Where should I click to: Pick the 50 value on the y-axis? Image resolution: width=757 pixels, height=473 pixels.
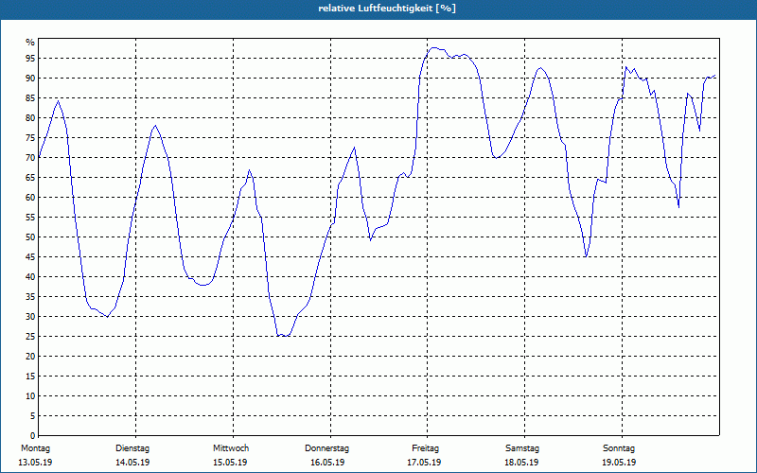point(30,237)
